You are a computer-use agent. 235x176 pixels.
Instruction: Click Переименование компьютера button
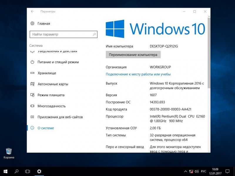pyautogui.click(x=133, y=55)
